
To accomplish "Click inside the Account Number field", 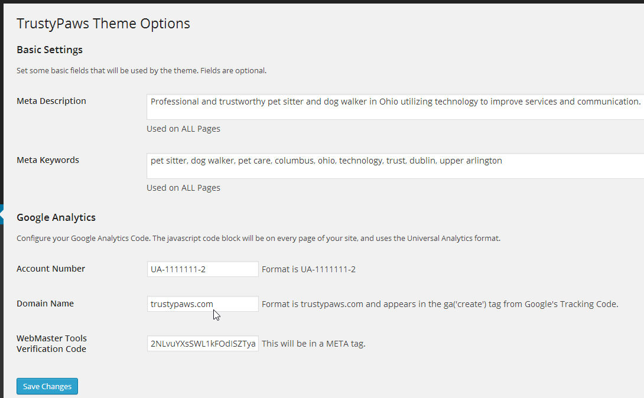I will pyautogui.click(x=203, y=269).
